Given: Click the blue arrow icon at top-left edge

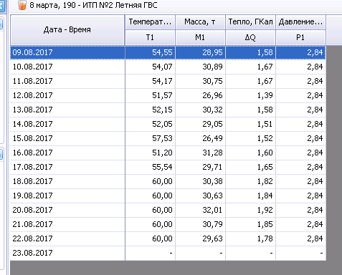Looking at the screenshot, I should (x=1, y=5).
